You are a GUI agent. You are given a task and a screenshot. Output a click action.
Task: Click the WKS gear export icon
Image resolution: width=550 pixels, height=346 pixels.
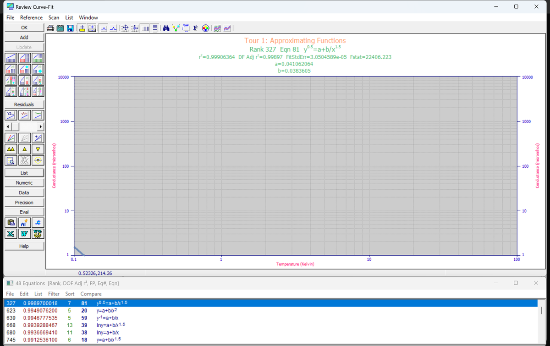point(38,234)
